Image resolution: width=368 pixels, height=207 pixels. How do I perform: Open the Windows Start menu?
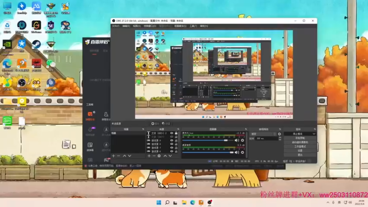[159, 202]
